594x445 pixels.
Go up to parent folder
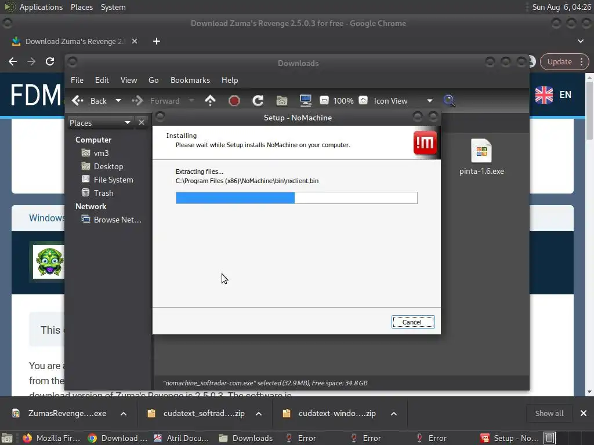tap(210, 101)
